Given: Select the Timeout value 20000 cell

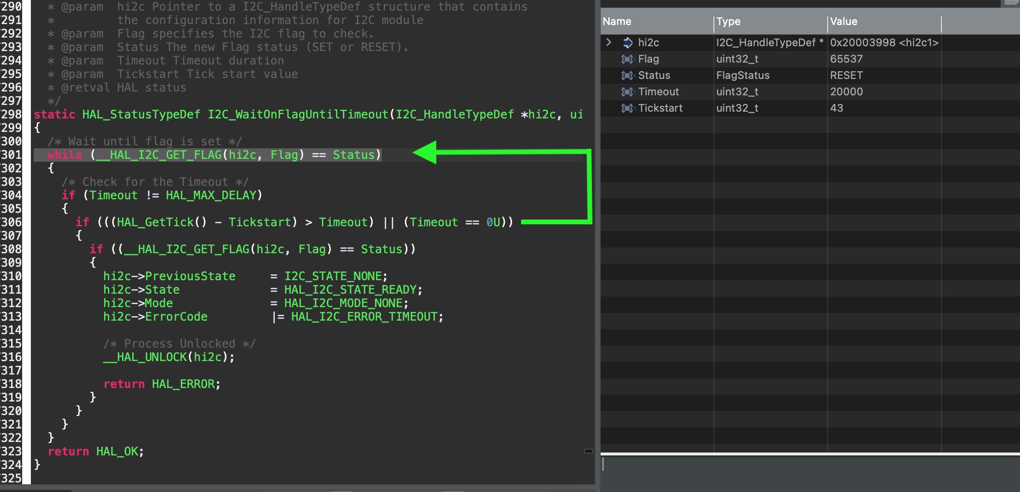Looking at the screenshot, I should pos(846,92).
